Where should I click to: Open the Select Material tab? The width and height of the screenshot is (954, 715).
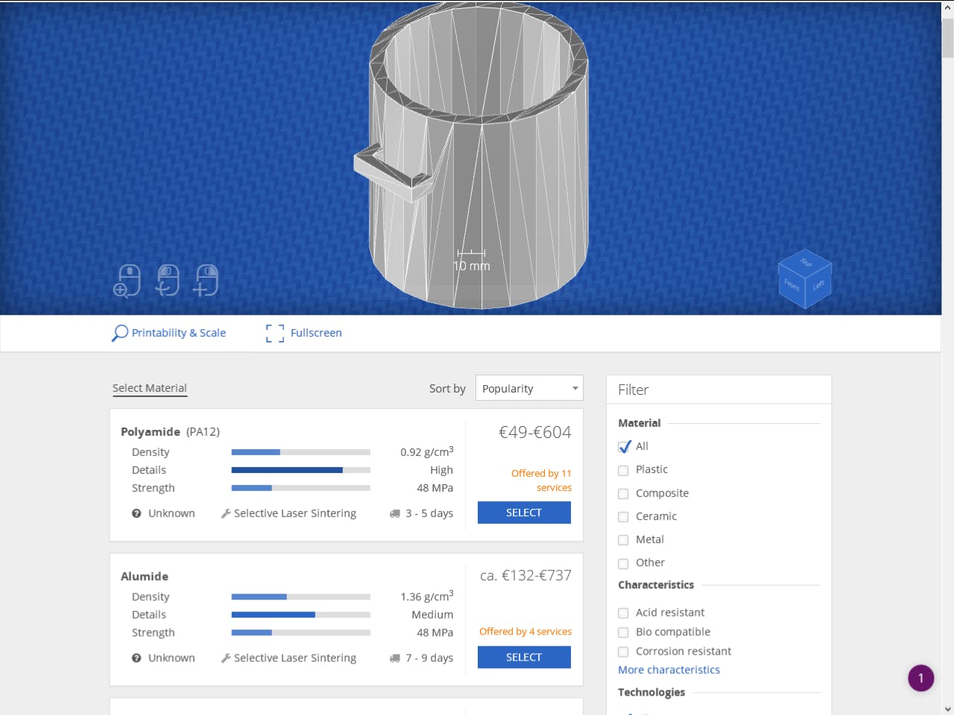[x=149, y=388]
